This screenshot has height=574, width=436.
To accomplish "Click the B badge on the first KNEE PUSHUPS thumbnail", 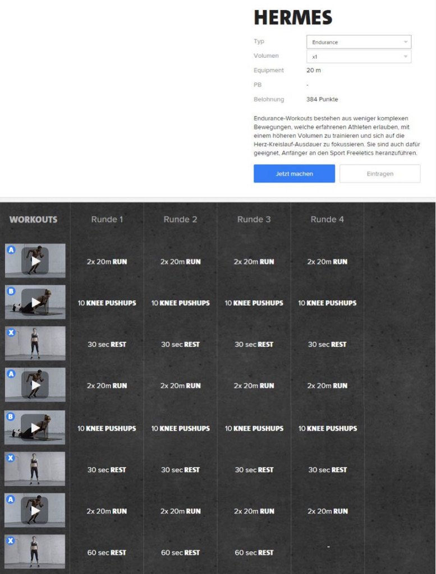I will click(11, 291).
